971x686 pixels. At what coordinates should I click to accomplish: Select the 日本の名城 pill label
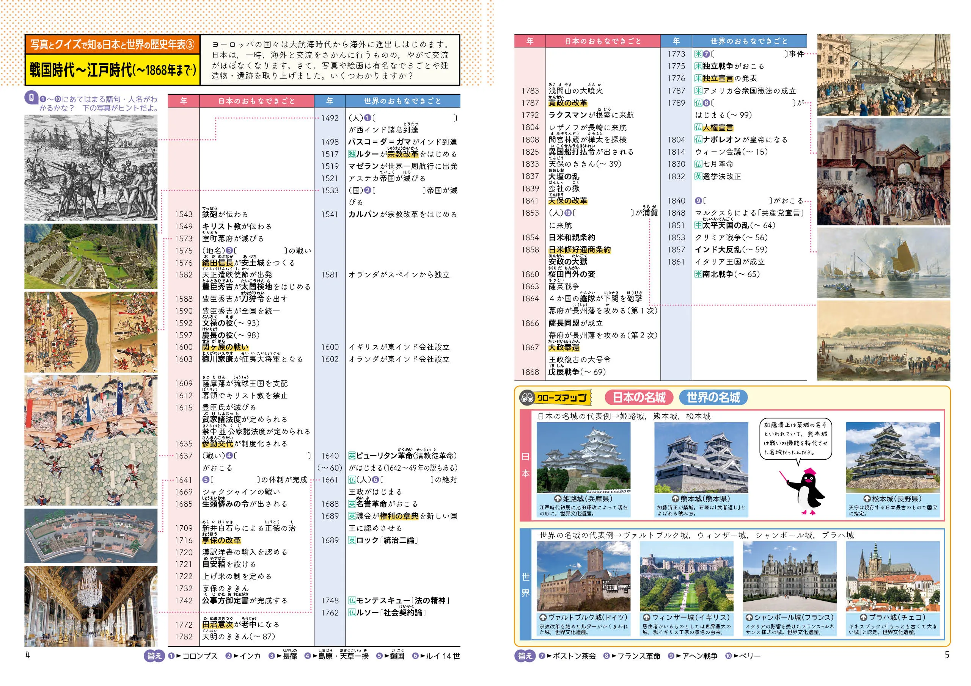pos(639,398)
